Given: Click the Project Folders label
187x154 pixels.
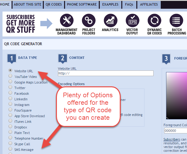Looking at the screenshot, I should coord(89,31).
